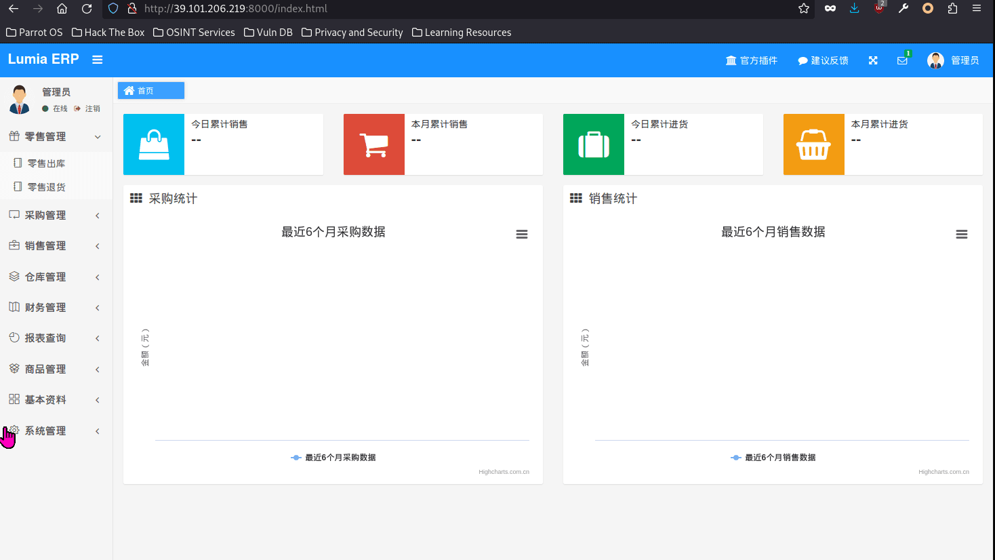
Task: Click the browser address bar
Action: tap(461, 9)
